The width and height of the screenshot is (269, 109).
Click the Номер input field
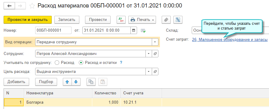coord(53,30)
